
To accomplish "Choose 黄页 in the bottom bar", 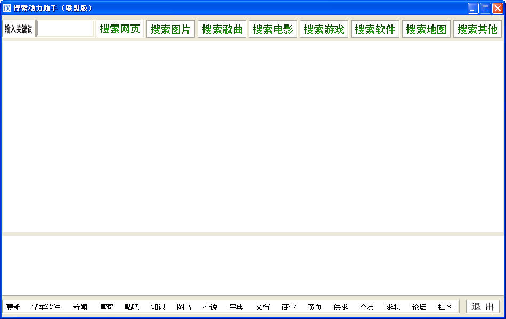I will click(x=315, y=307).
